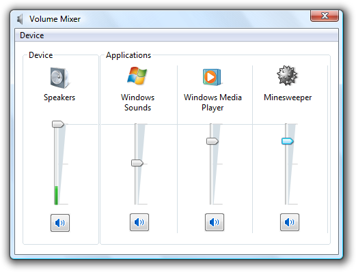Click the Speakers device icon
Image resolution: width=356 pixels, height=272 pixels.
[59, 78]
